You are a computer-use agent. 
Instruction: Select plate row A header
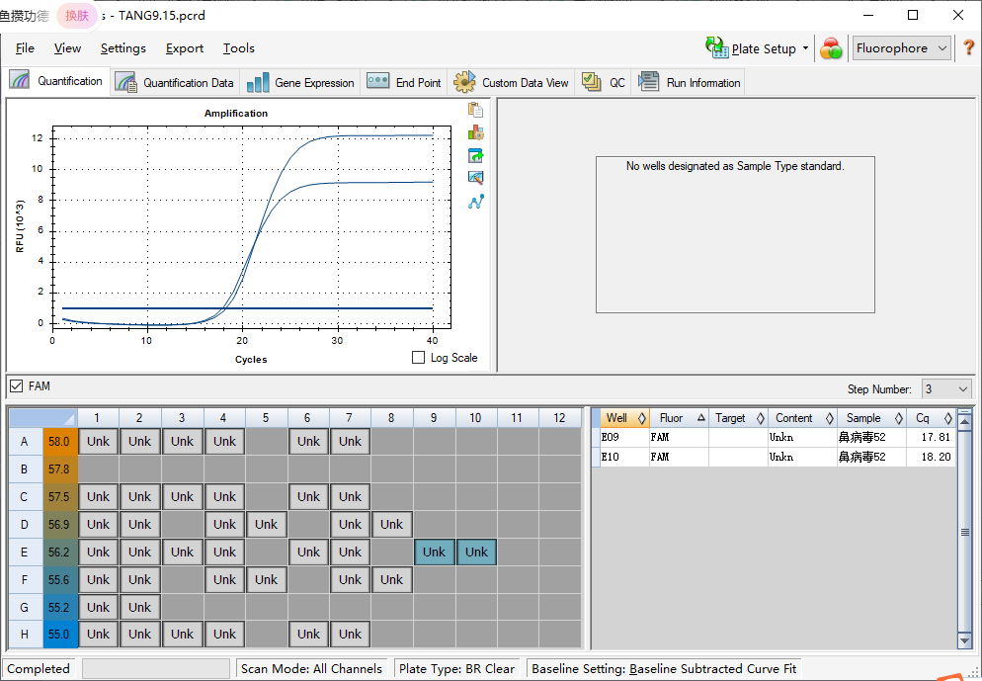[x=25, y=441]
